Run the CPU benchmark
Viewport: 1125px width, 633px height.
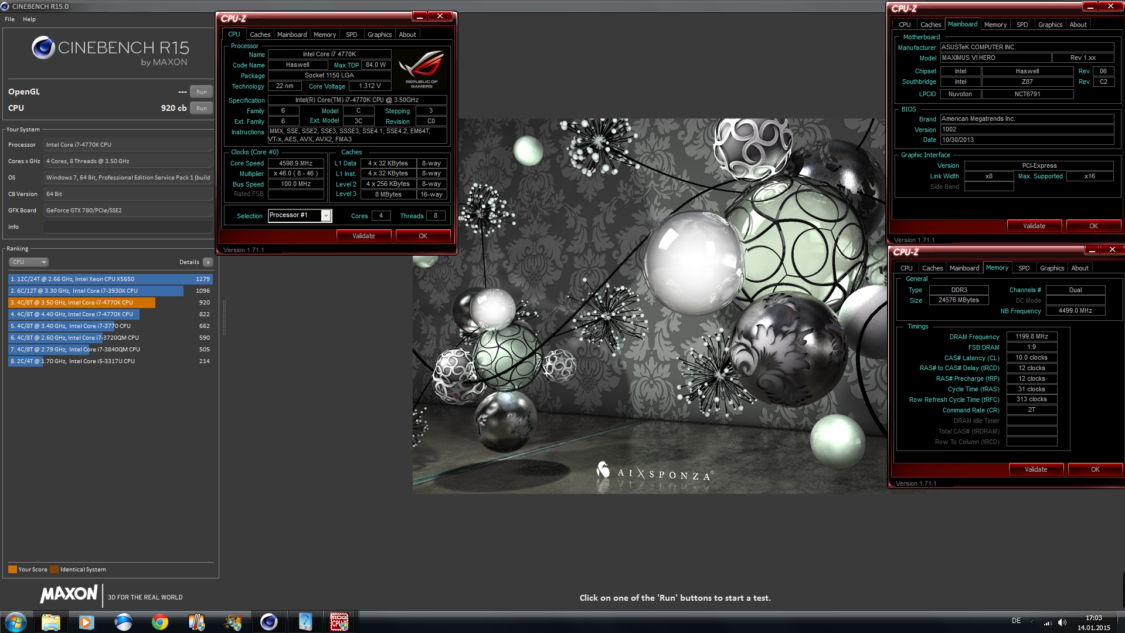(202, 109)
